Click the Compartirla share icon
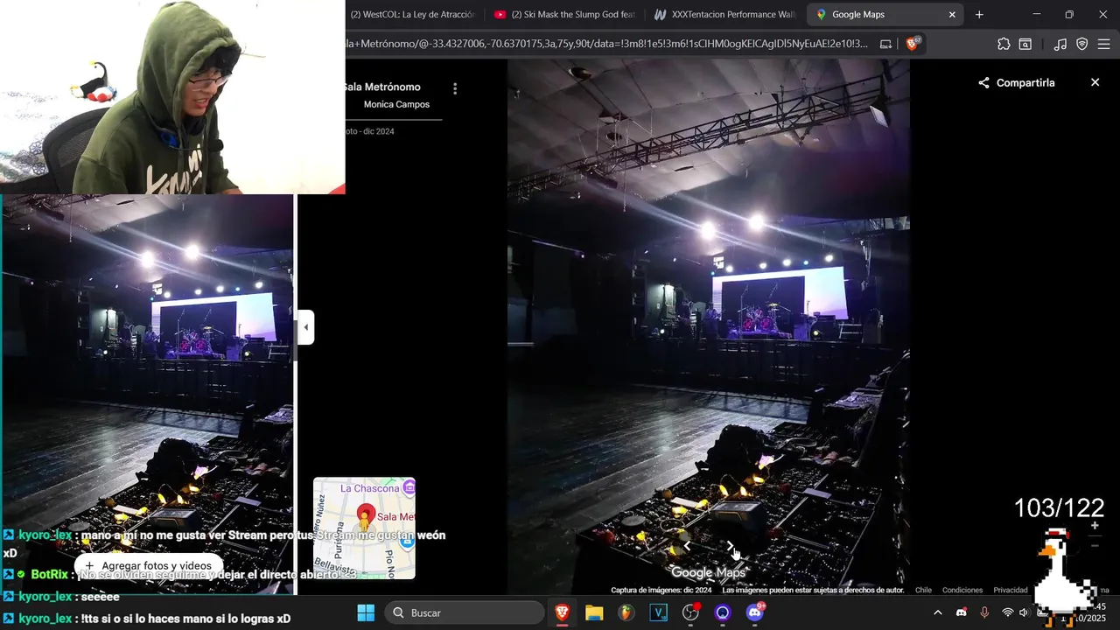 coord(983,82)
